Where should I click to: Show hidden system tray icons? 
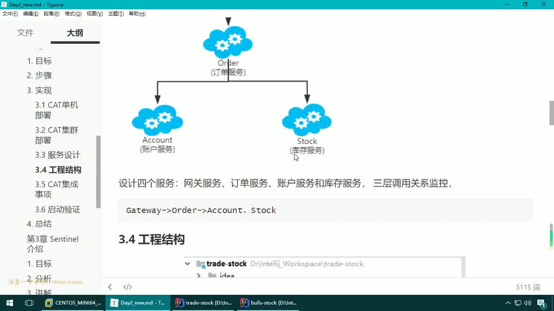point(508,303)
